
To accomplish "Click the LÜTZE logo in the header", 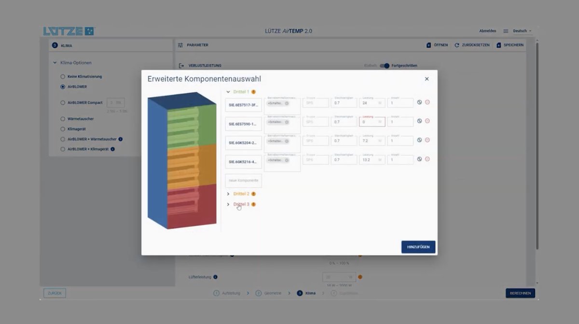I will coord(69,31).
